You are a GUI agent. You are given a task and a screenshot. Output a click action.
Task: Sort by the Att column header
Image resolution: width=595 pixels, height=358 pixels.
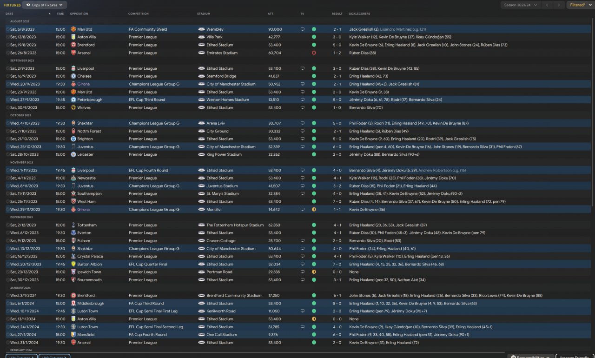click(x=271, y=14)
